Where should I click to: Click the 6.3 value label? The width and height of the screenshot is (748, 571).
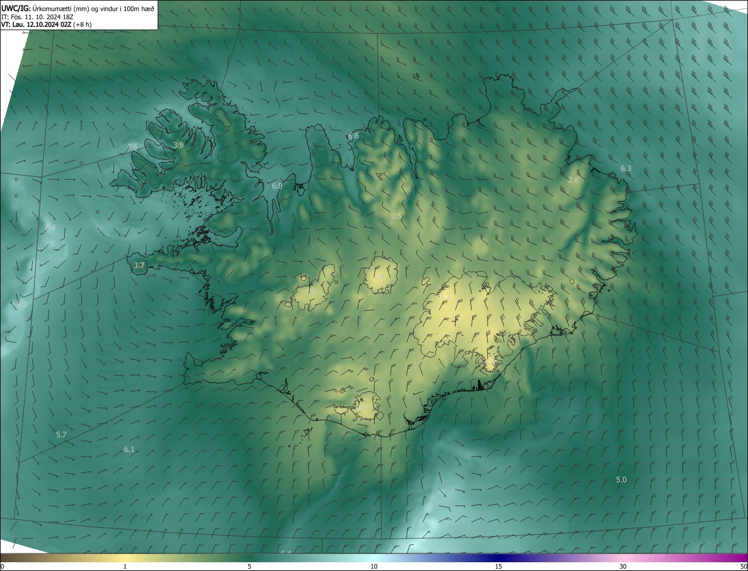(626, 169)
